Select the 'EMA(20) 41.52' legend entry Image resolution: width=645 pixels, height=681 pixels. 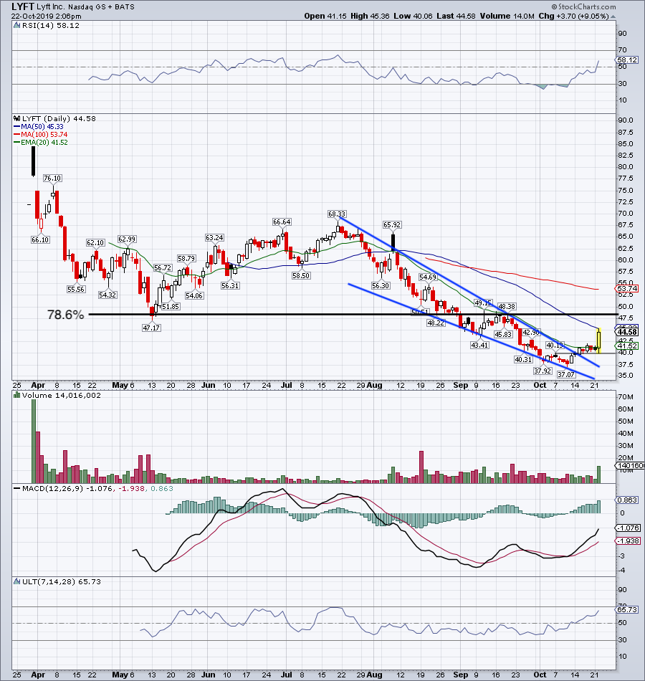click(40, 142)
